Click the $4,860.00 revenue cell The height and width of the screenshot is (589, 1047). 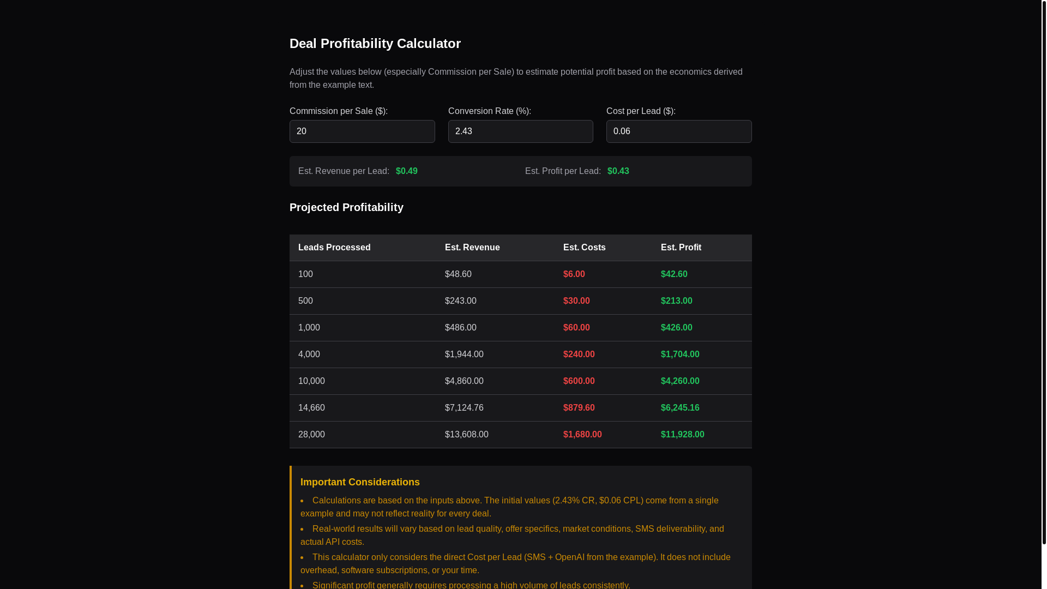click(495, 381)
